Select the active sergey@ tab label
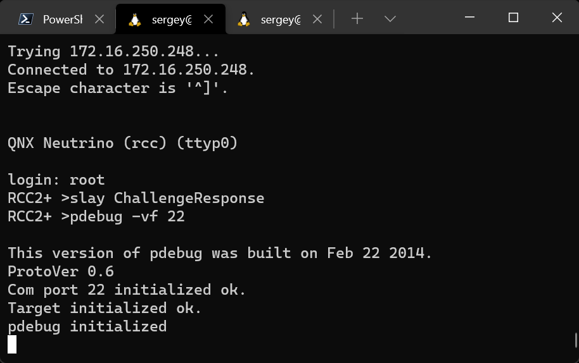Image resolution: width=579 pixels, height=363 pixels. point(171,19)
